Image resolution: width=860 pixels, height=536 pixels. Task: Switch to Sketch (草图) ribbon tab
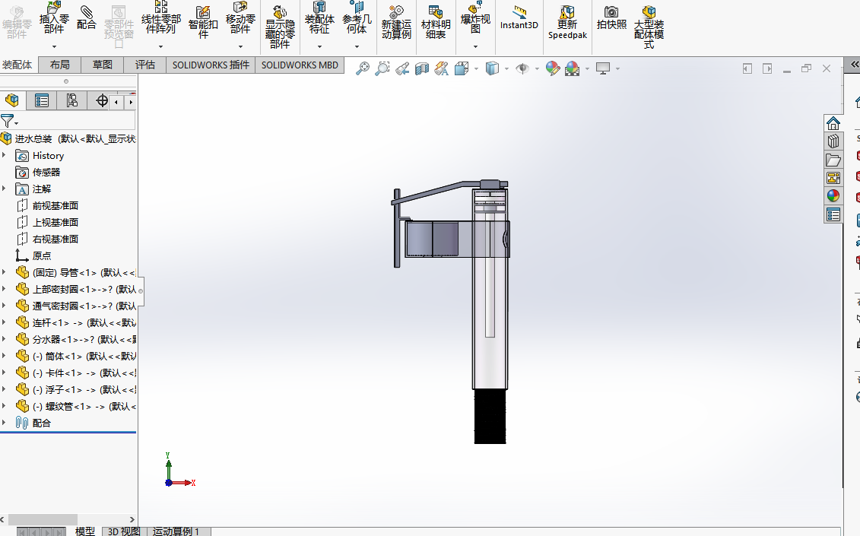(103, 65)
